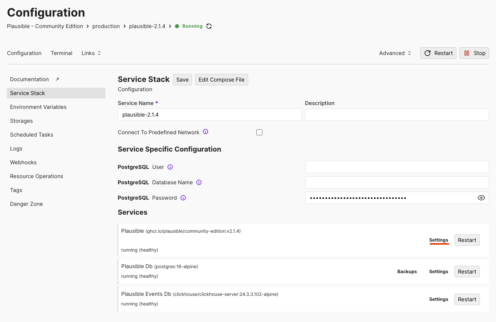Open Backups for Plausible Db

[x=407, y=272]
